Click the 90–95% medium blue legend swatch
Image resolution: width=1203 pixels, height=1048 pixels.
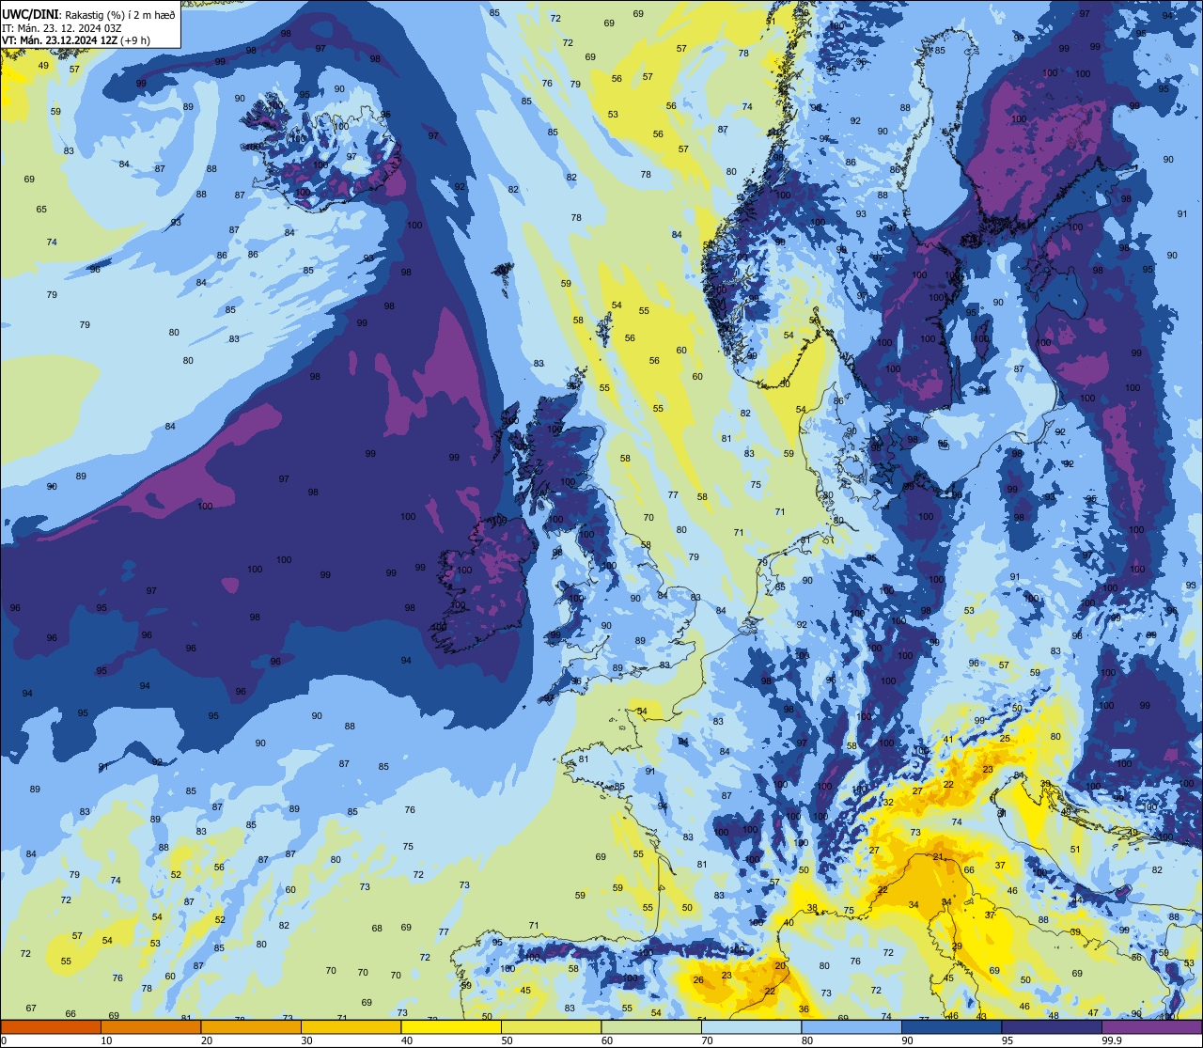951,1027
